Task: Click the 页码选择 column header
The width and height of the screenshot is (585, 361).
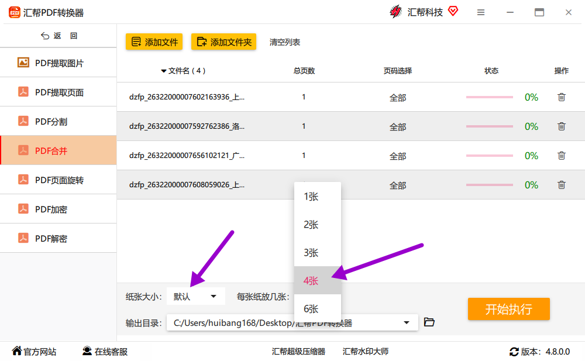Action: click(398, 71)
